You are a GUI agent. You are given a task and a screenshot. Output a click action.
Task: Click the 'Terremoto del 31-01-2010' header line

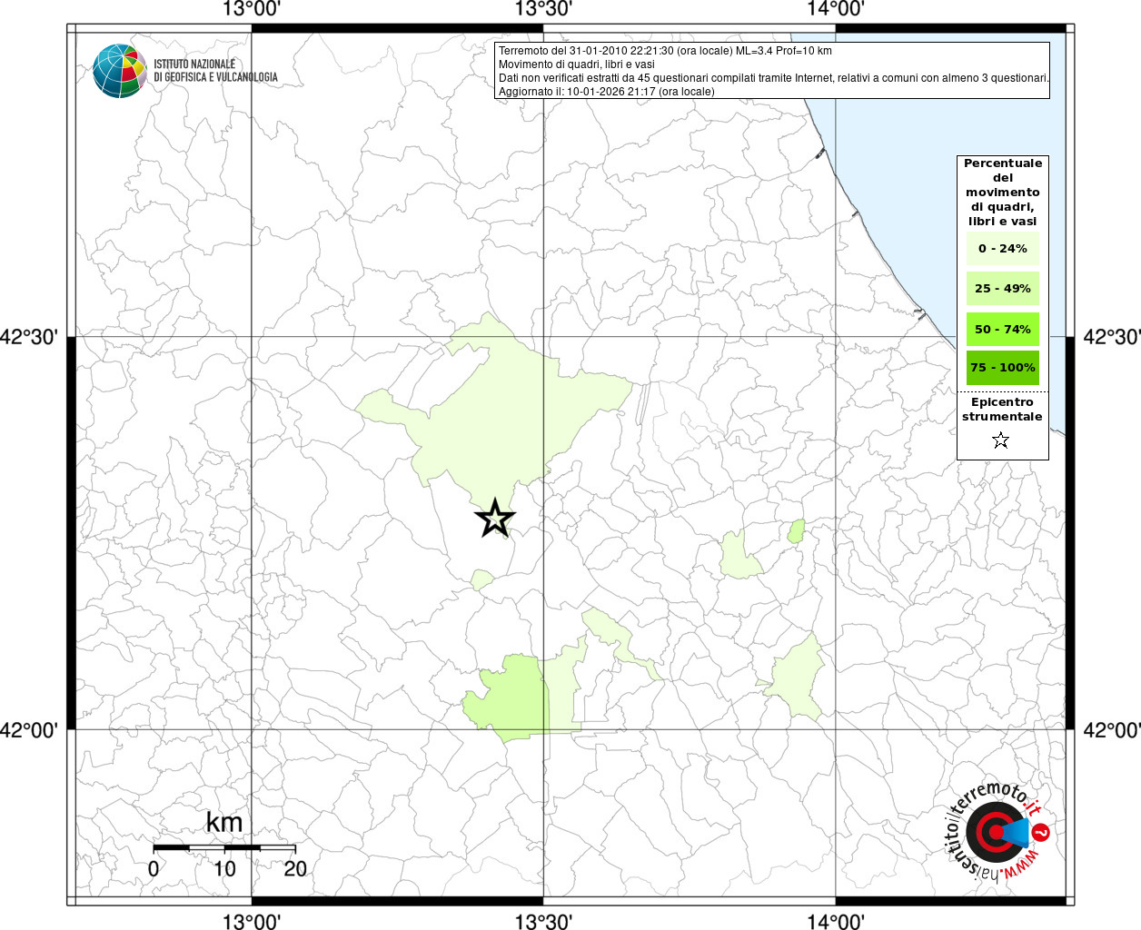[x=665, y=51]
